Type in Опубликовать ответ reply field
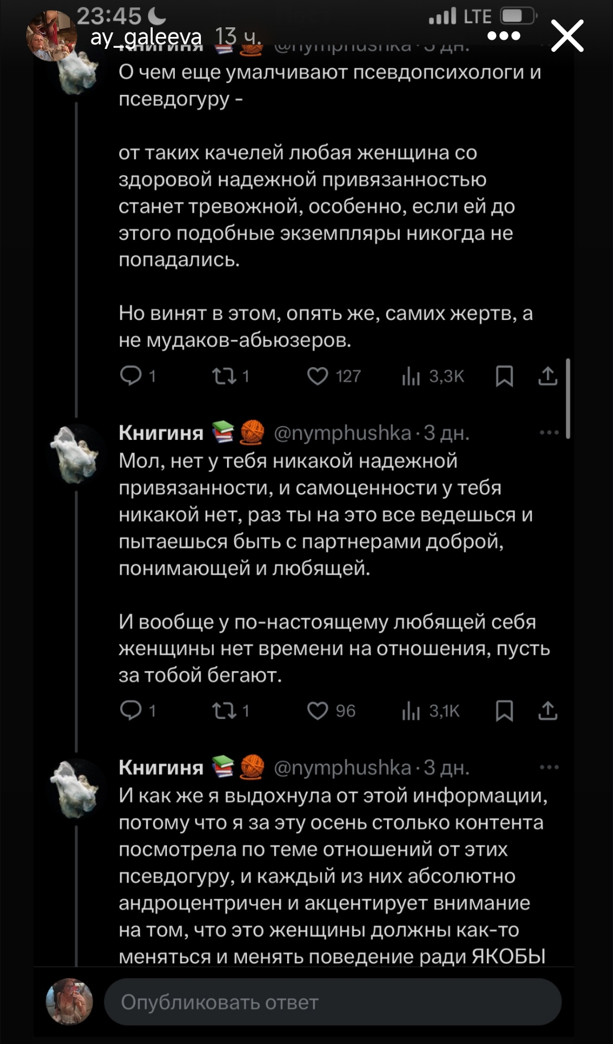613x1044 pixels. [x=333, y=1002]
